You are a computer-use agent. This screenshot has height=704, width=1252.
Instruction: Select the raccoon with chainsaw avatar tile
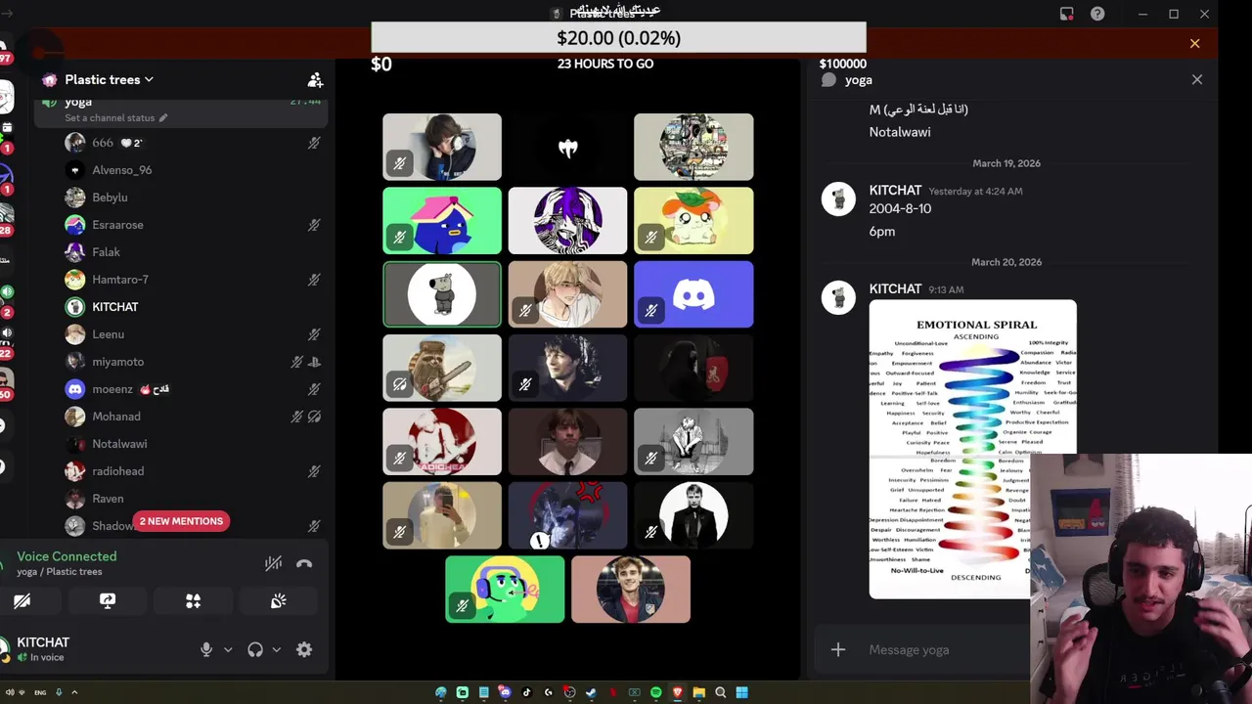pyautogui.click(x=442, y=368)
